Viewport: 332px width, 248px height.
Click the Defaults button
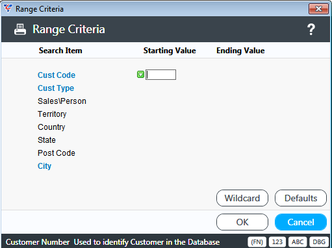(x=301, y=198)
